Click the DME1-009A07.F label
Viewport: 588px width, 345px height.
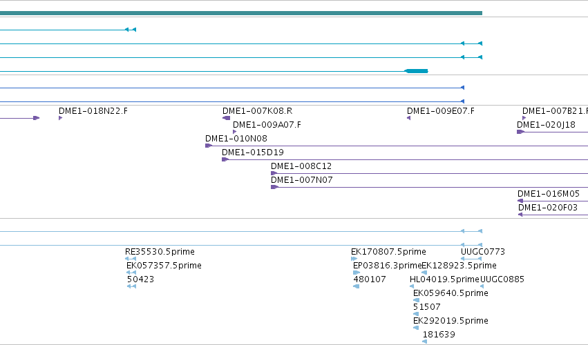(x=267, y=125)
